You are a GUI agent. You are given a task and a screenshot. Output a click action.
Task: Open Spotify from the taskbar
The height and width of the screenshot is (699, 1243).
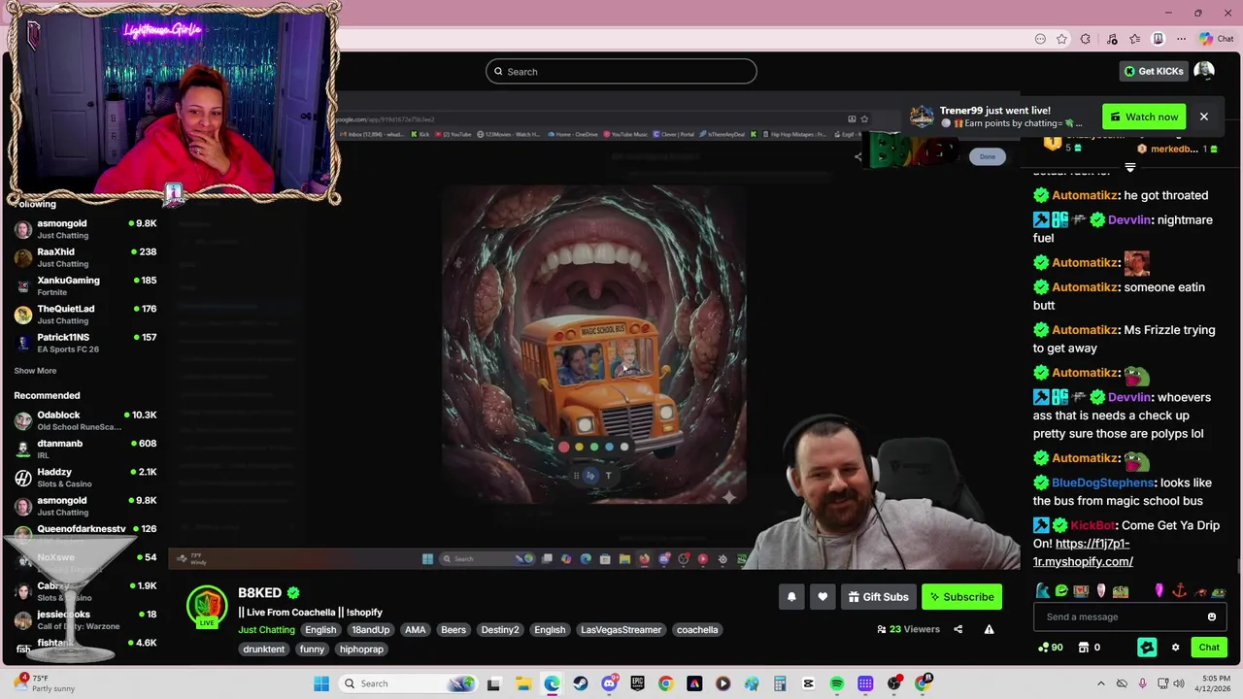(837, 683)
